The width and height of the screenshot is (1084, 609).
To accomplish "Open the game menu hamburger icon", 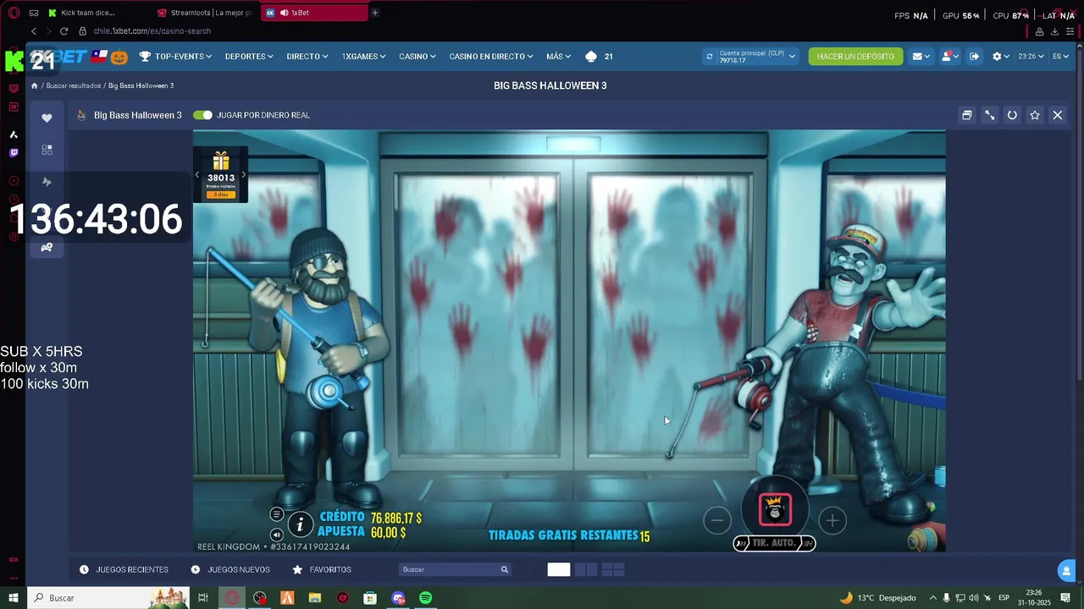I will (276, 514).
